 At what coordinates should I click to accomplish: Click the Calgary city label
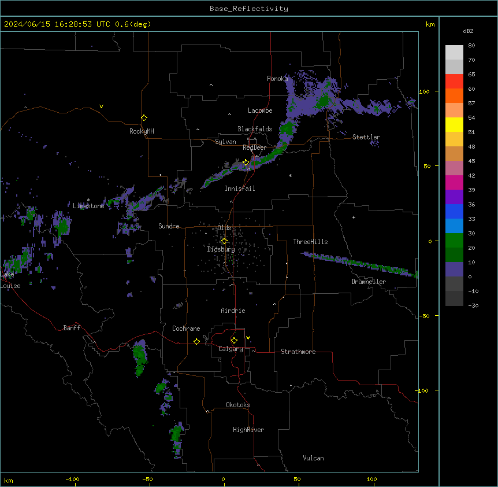coord(231,349)
